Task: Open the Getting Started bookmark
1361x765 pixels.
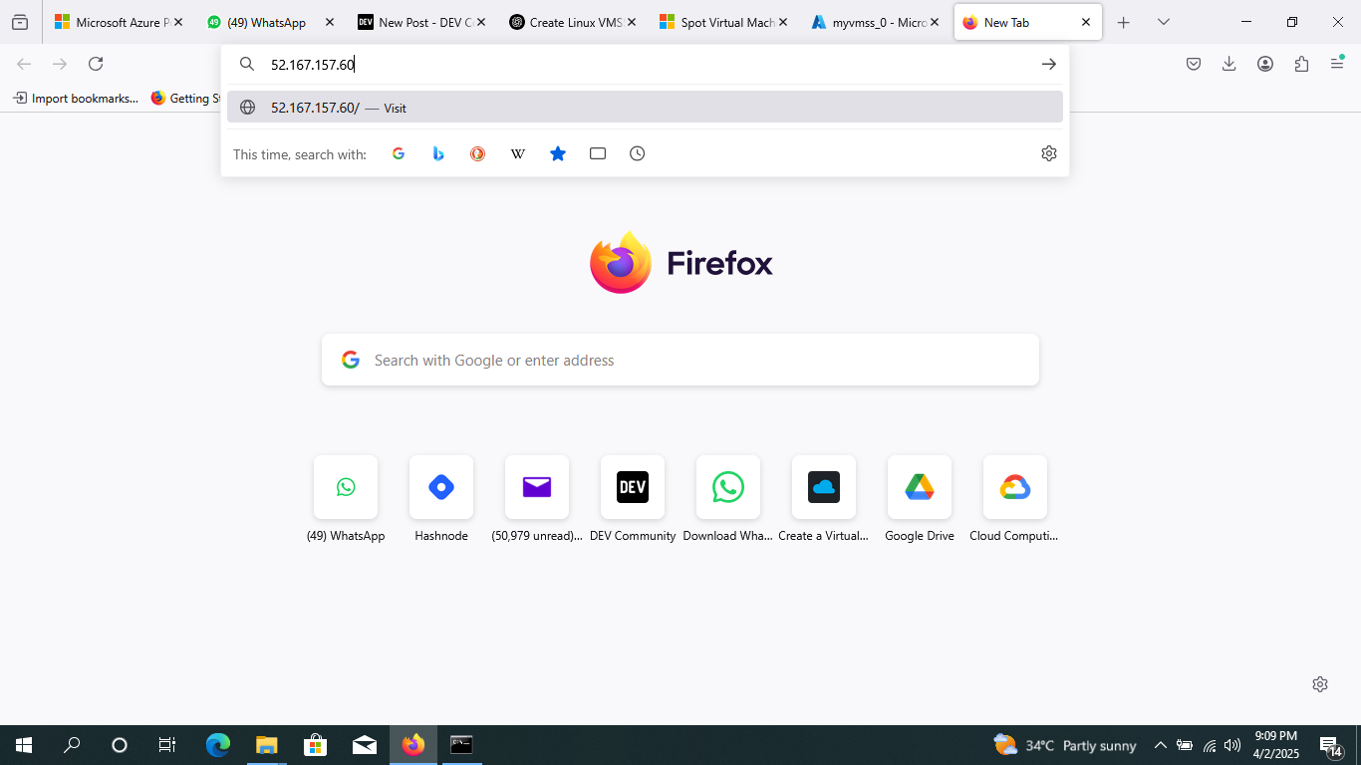Action: click(x=186, y=98)
